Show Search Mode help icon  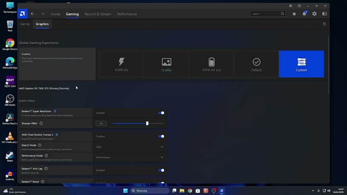point(40,145)
